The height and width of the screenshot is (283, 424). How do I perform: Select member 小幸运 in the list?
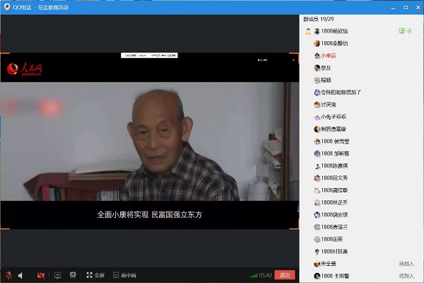[x=330, y=55]
